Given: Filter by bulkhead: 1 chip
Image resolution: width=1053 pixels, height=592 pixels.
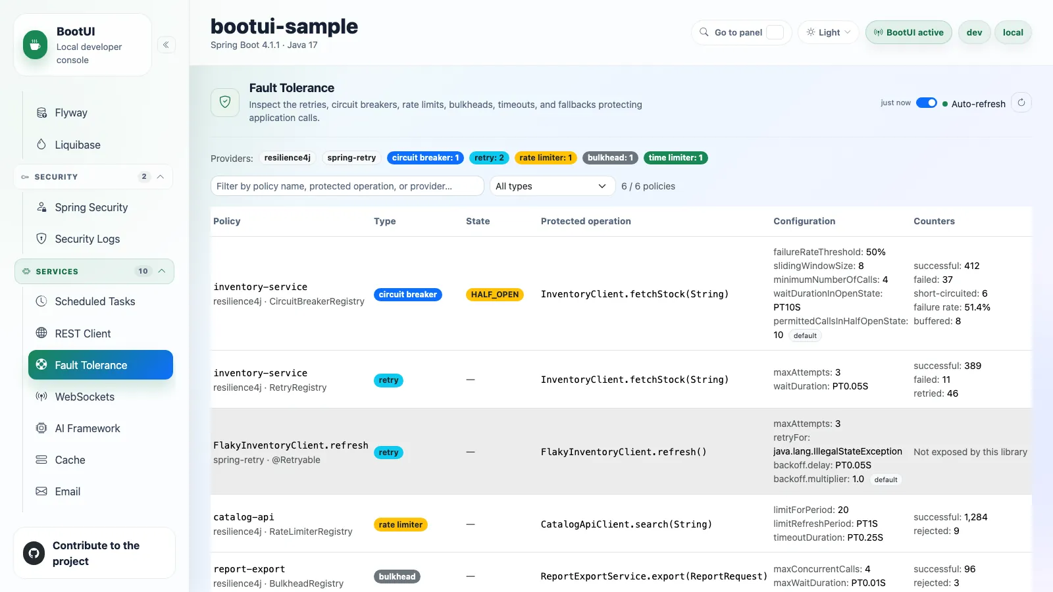Looking at the screenshot, I should click(610, 158).
